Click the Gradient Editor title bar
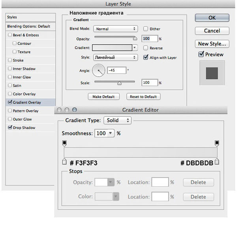This screenshot has width=237, height=225. 141,110
